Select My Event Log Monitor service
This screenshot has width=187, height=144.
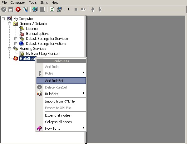(x=42, y=54)
